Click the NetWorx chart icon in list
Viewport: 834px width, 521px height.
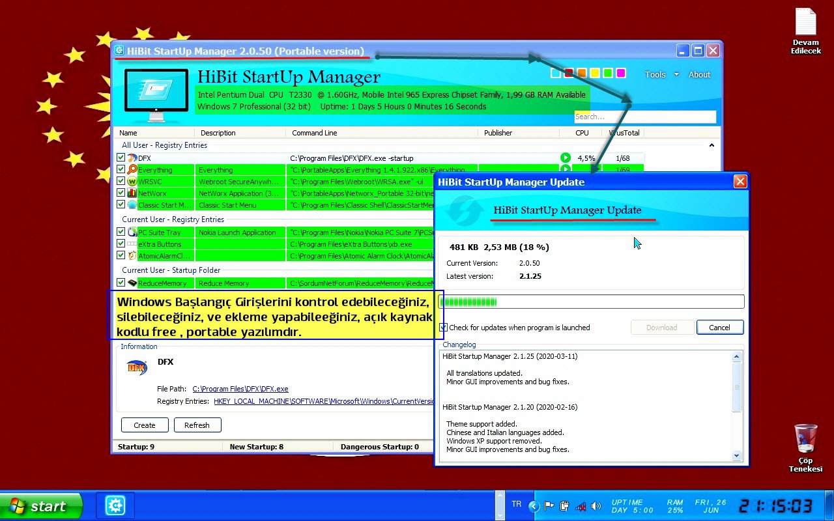pyautogui.click(x=132, y=193)
